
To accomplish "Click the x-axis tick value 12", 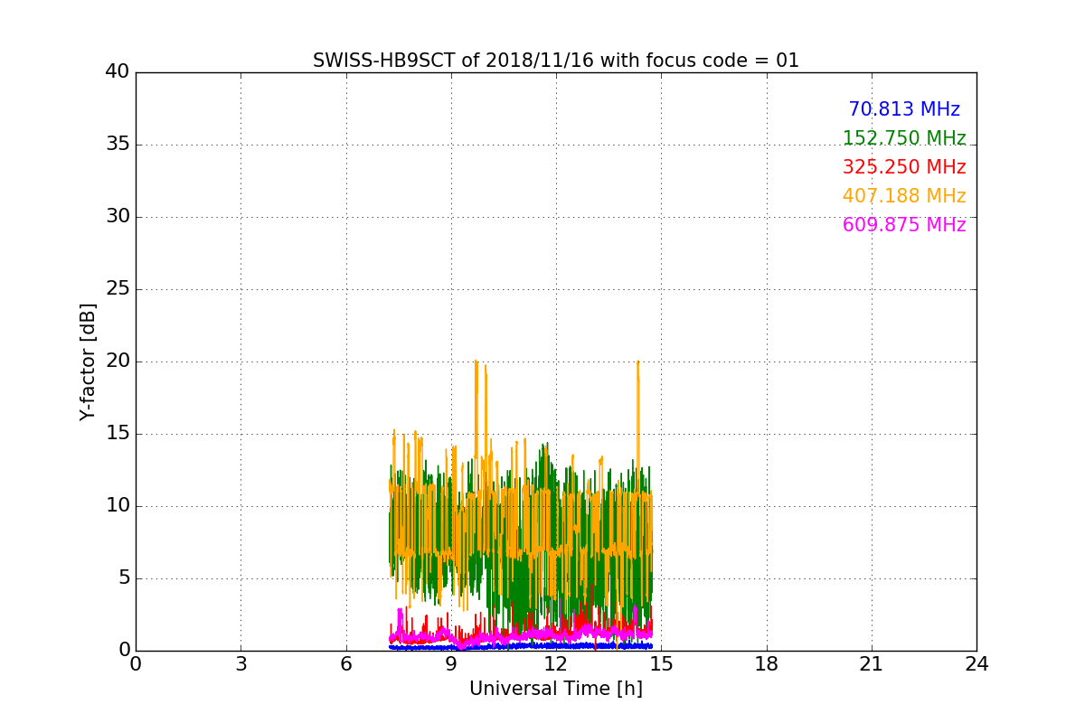I will pos(556,664).
